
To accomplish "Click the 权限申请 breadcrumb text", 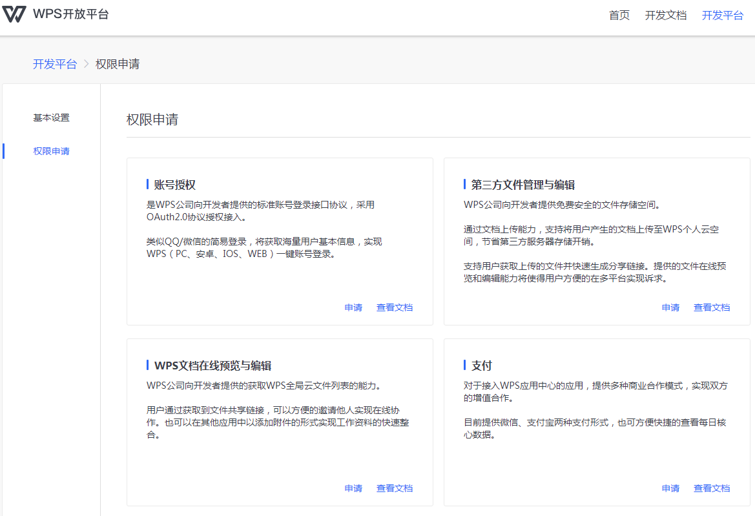I will pos(118,64).
